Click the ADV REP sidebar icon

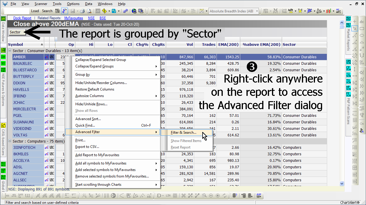pyautogui.click(x=349, y=19)
